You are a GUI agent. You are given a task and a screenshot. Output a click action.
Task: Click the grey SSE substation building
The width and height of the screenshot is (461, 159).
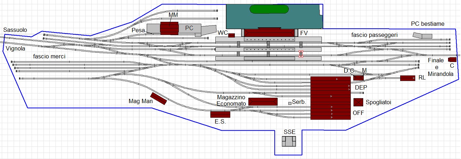tap(289, 141)
